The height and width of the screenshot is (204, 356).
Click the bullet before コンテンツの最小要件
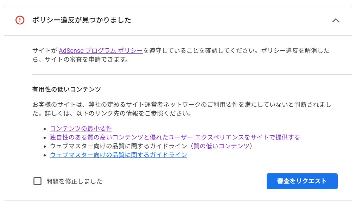coord(45,129)
